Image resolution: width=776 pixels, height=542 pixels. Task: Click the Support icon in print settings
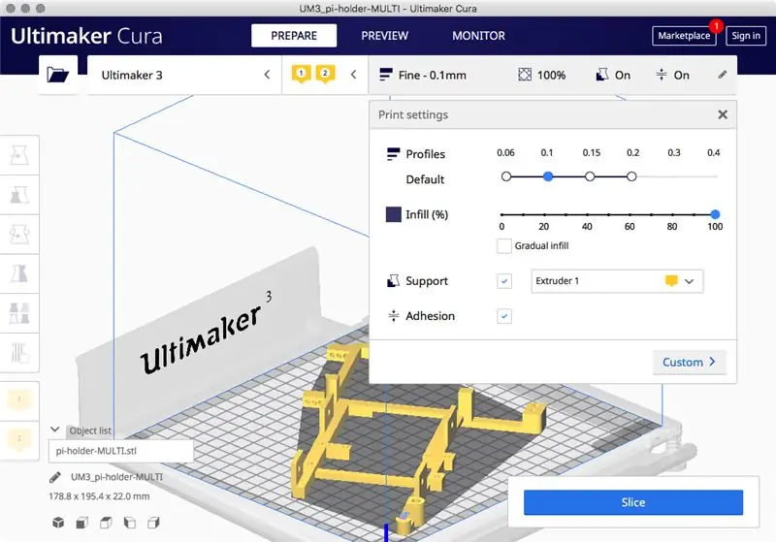point(393,281)
